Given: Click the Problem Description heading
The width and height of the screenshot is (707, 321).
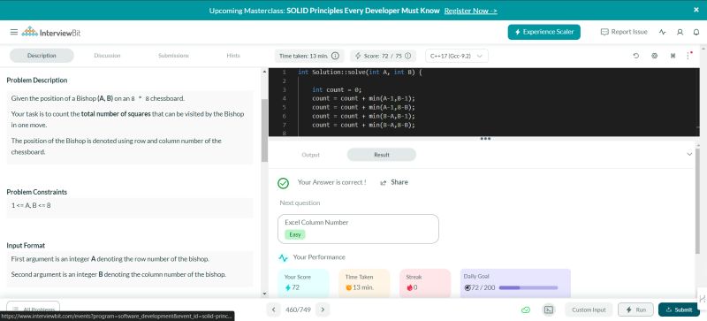Looking at the screenshot, I should (x=37, y=80).
